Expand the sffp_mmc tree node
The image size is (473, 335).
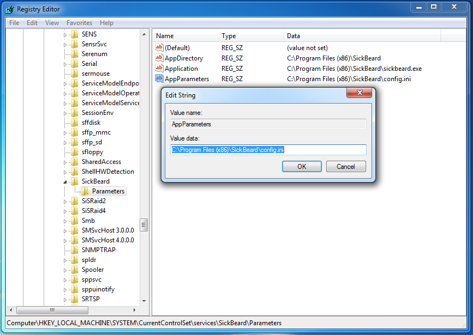click(65, 133)
